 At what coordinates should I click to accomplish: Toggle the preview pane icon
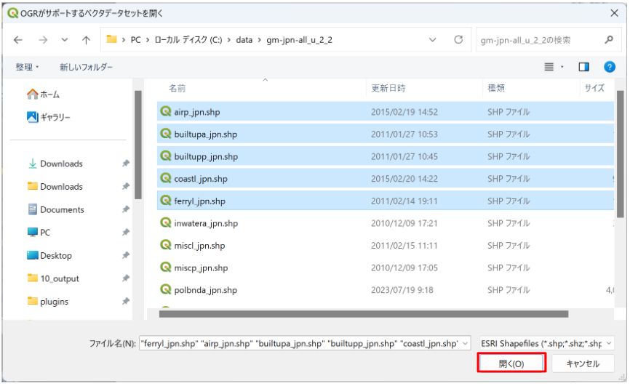[x=583, y=67]
